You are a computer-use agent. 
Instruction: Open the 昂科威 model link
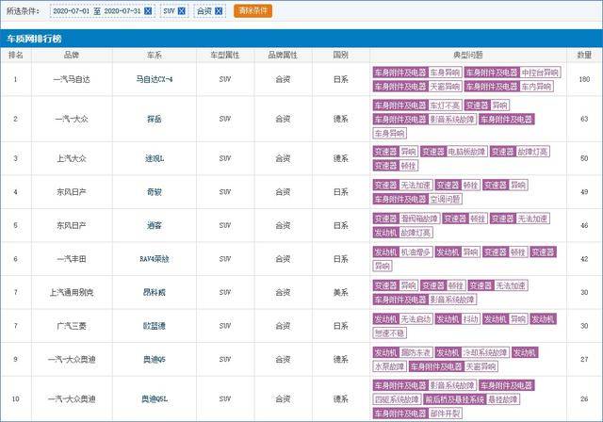tap(155, 292)
